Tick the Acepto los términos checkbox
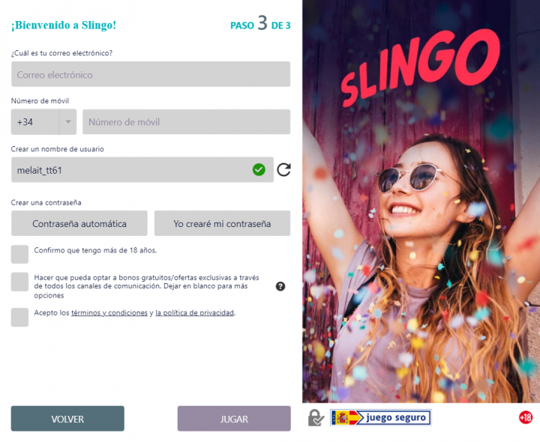The image size is (540, 442). click(19, 317)
